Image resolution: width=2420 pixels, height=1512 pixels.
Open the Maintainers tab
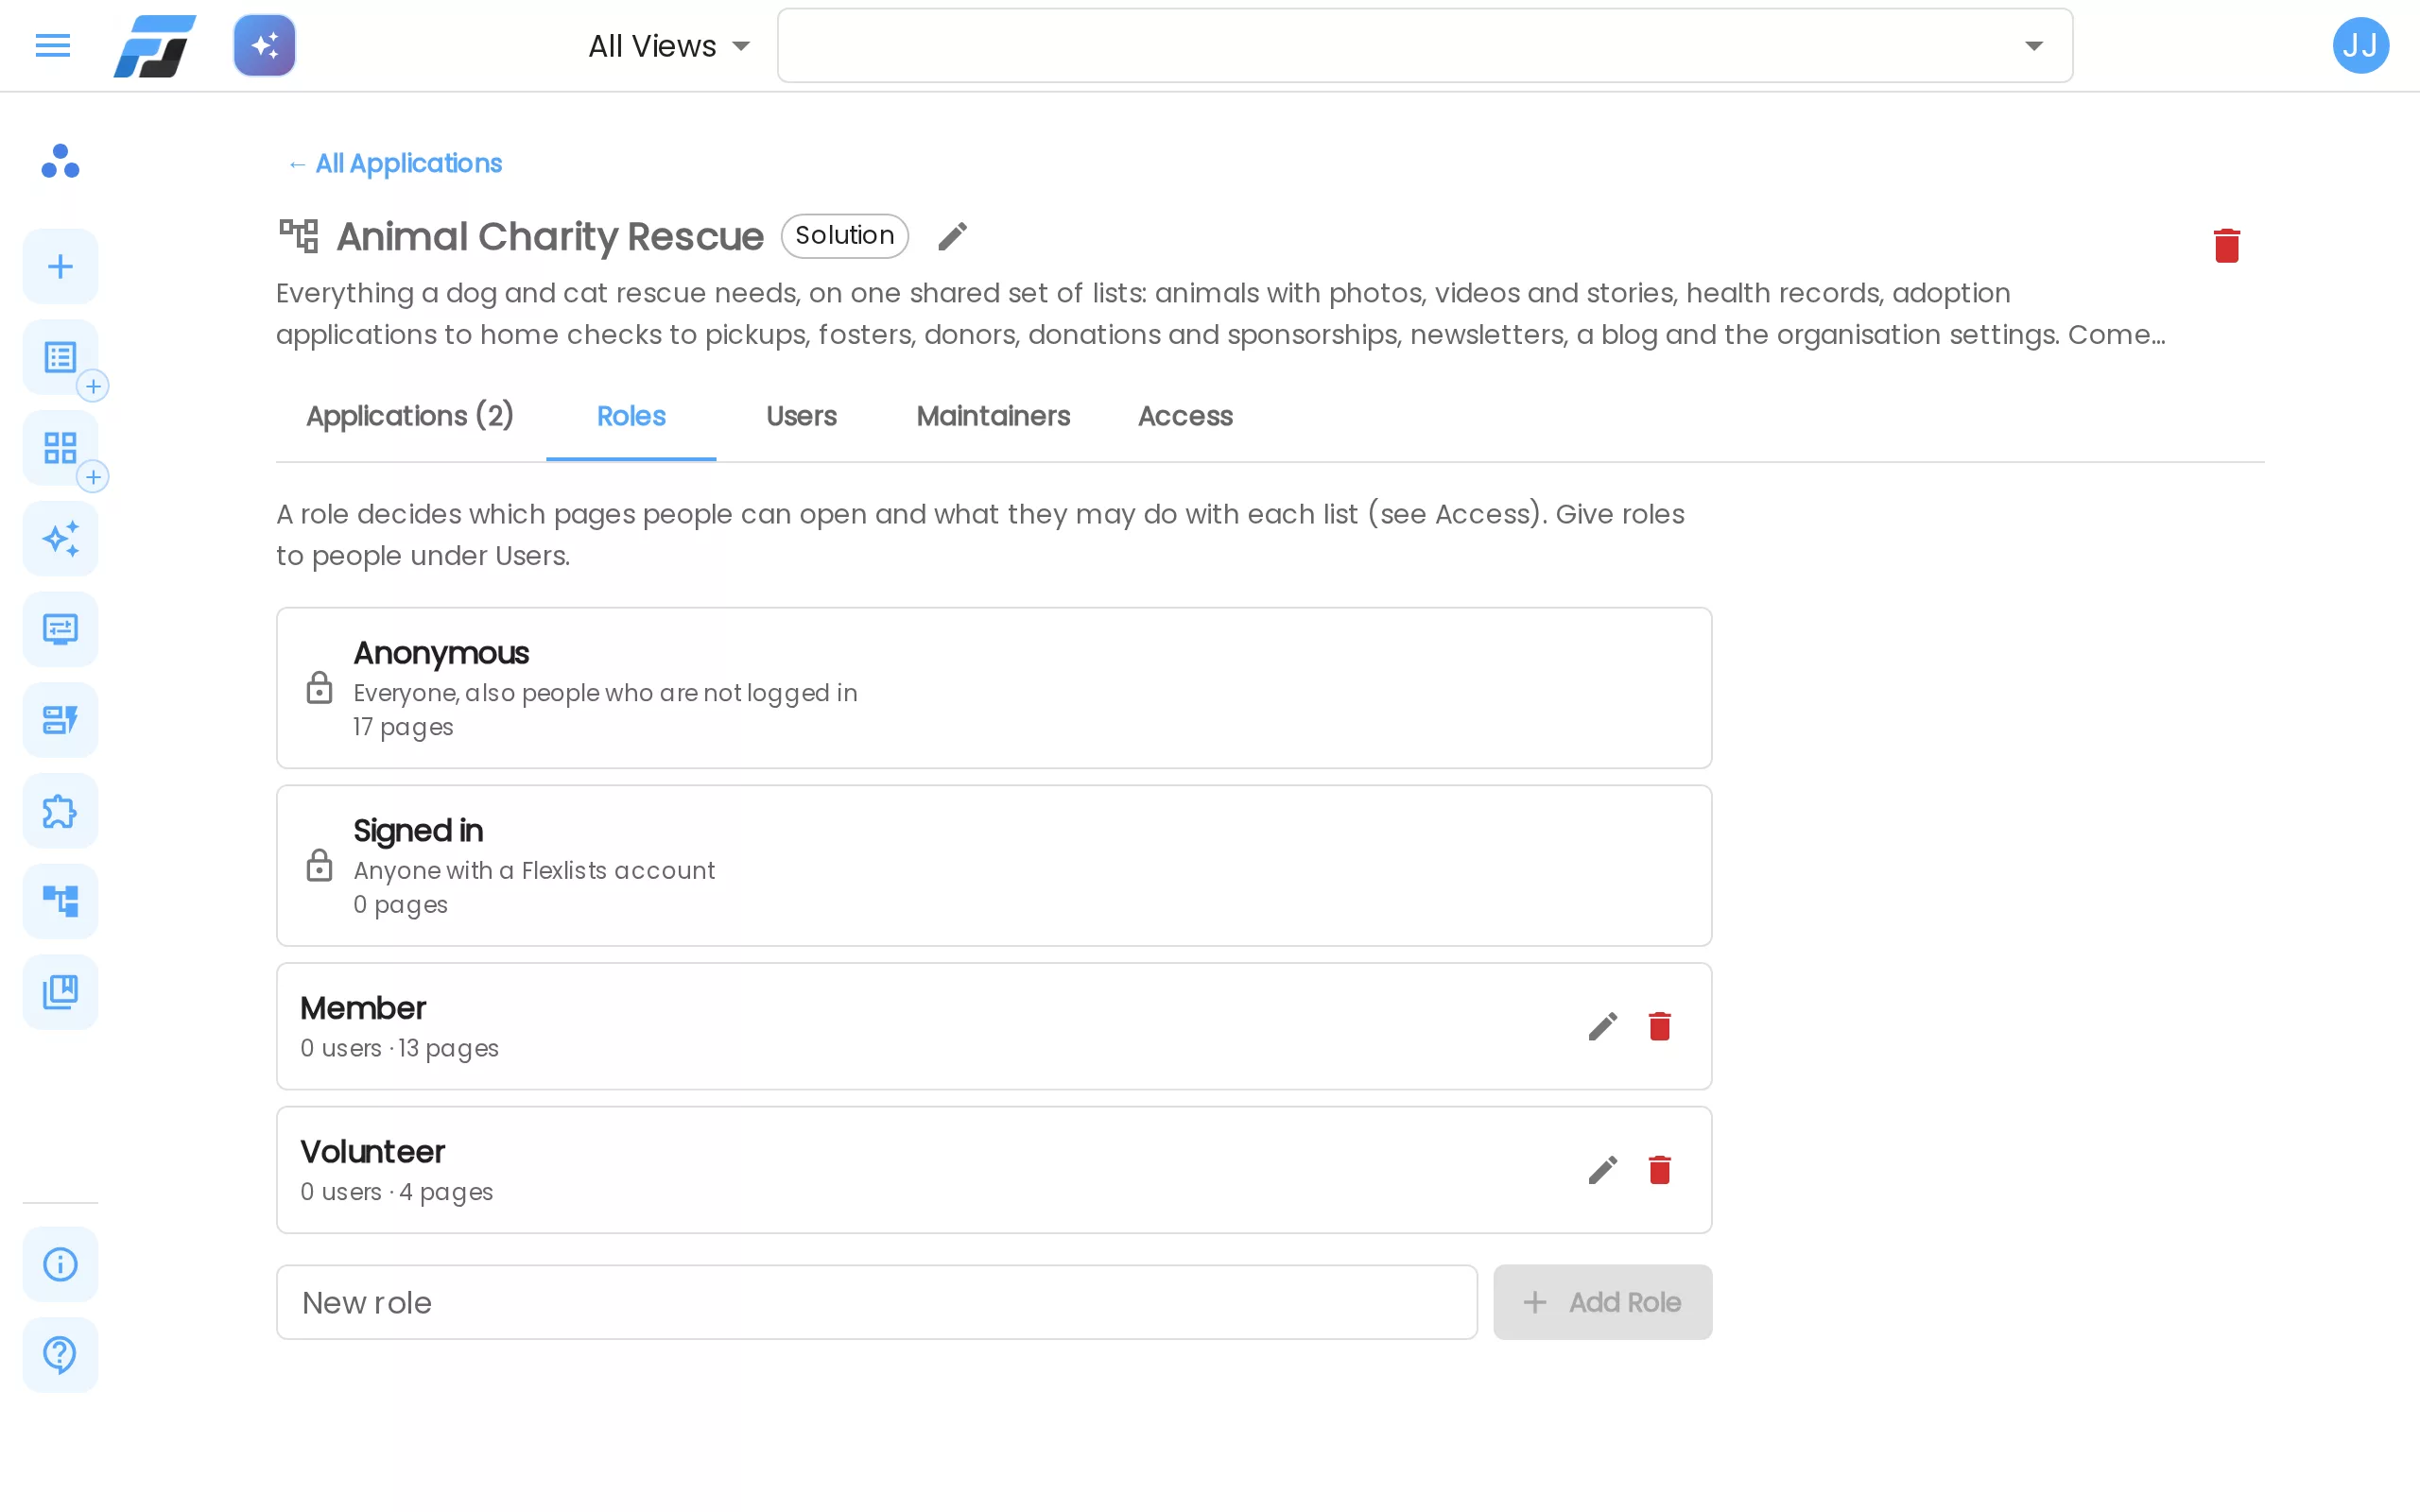[x=993, y=417]
